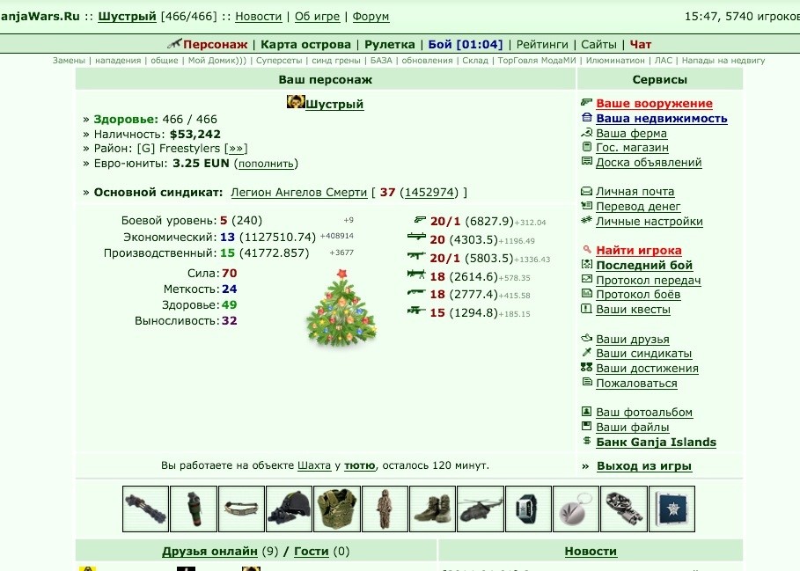The image size is (800, 571).
Task: Click the district [»»] link
Action: click(x=236, y=149)
